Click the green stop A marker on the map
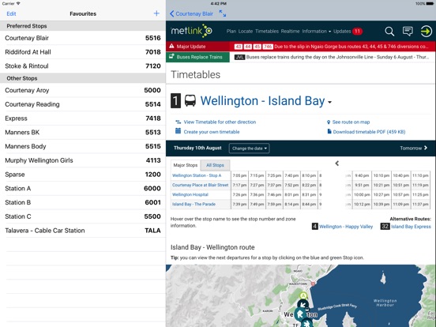The width and height of the screenshot is (436, 327). [x=303, y=295]
